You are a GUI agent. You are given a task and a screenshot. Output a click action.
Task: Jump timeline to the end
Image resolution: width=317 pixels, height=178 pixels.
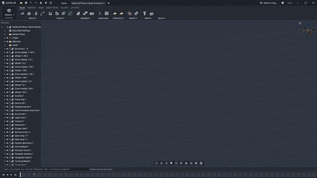coord(15,175)
